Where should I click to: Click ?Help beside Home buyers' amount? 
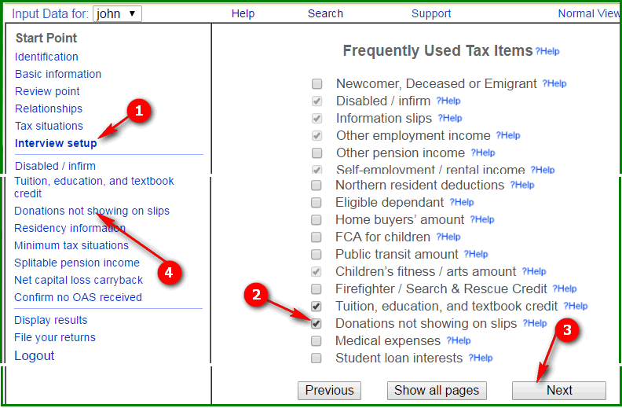pos(482,220)
